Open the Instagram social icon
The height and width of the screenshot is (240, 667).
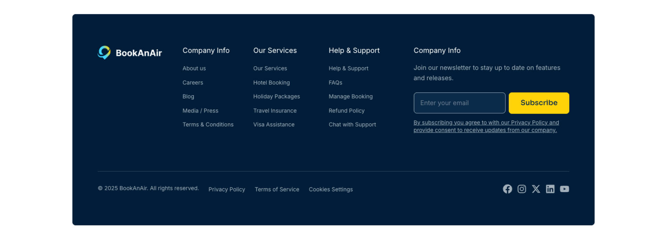pyautogui.click(x=521, y=189)
